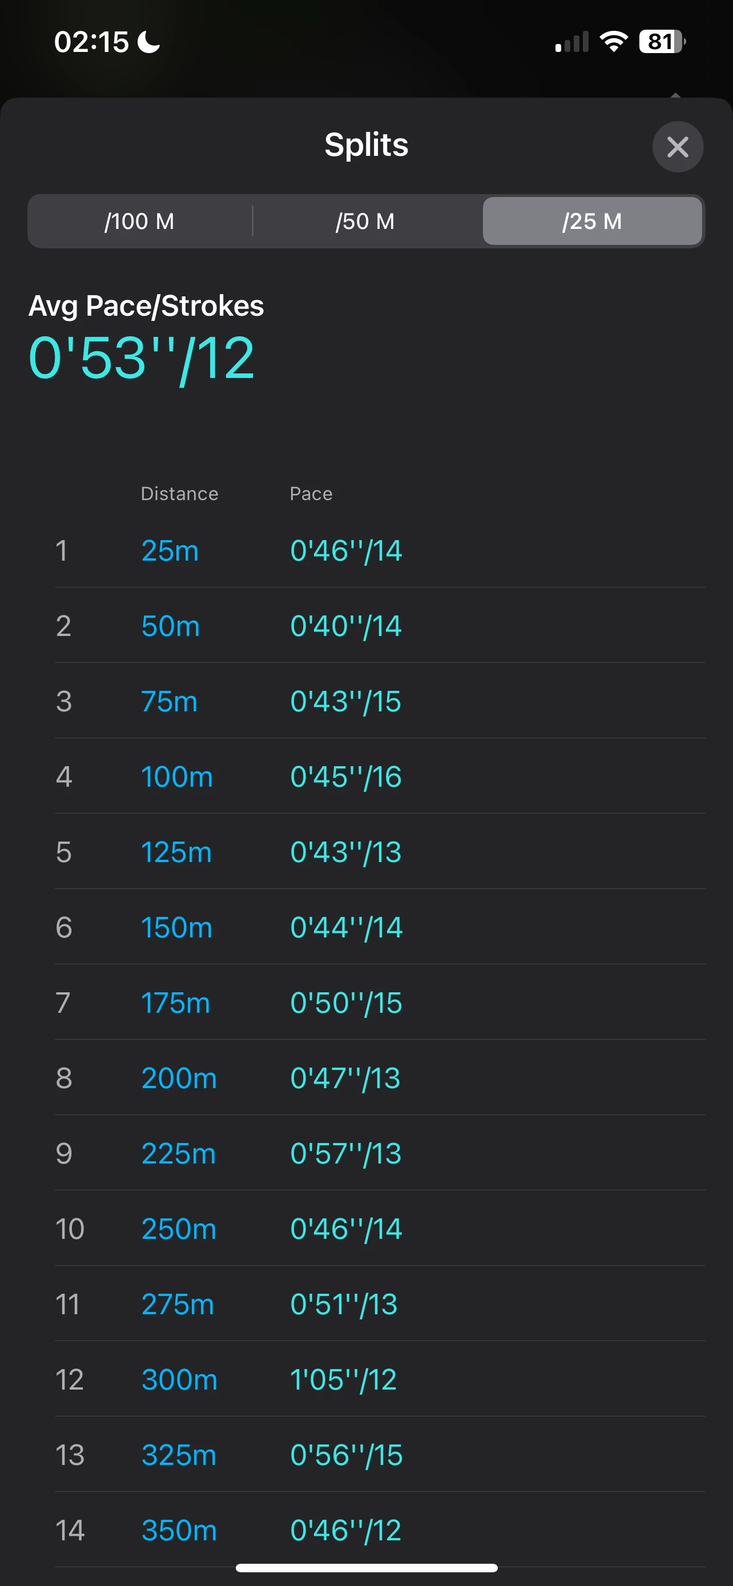This screenshot has height=1586, width=733.
Task: Tap the Distance column header
Action: tap(180, 494)
